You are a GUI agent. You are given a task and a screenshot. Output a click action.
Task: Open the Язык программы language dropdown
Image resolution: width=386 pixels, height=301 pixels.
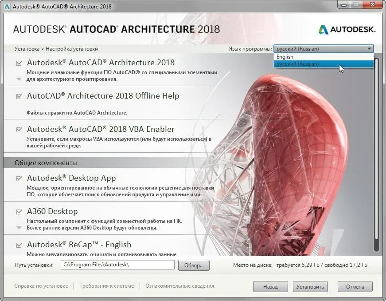[x=324, y=48]
